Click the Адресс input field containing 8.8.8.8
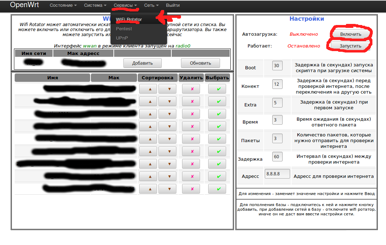 pos(277,174)
